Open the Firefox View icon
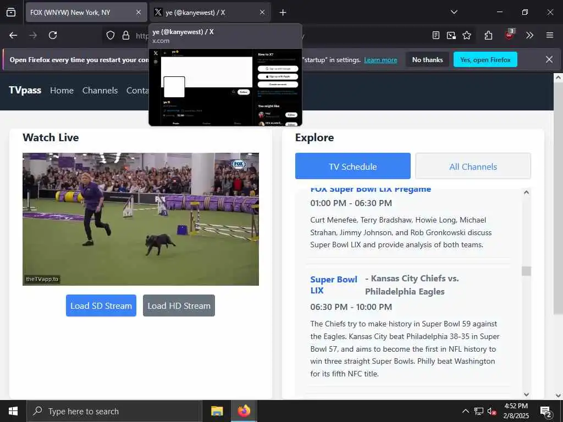Image resolution: width=563 pixels, height=422 pixels. [11, 12]
